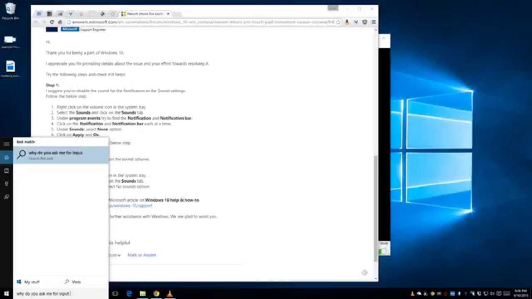Open Cortana Reminders lightbulb icon
The height and width of the screenshot is (299, 532).
[x=7, y=184]
